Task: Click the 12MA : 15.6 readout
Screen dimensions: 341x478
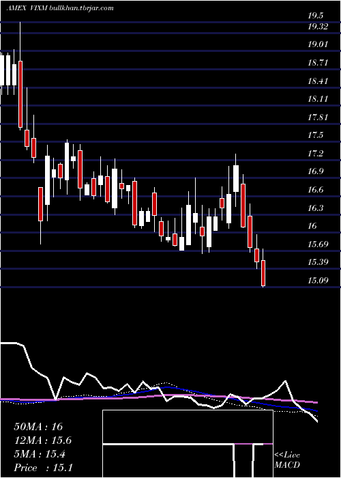Action: (43, 440)
